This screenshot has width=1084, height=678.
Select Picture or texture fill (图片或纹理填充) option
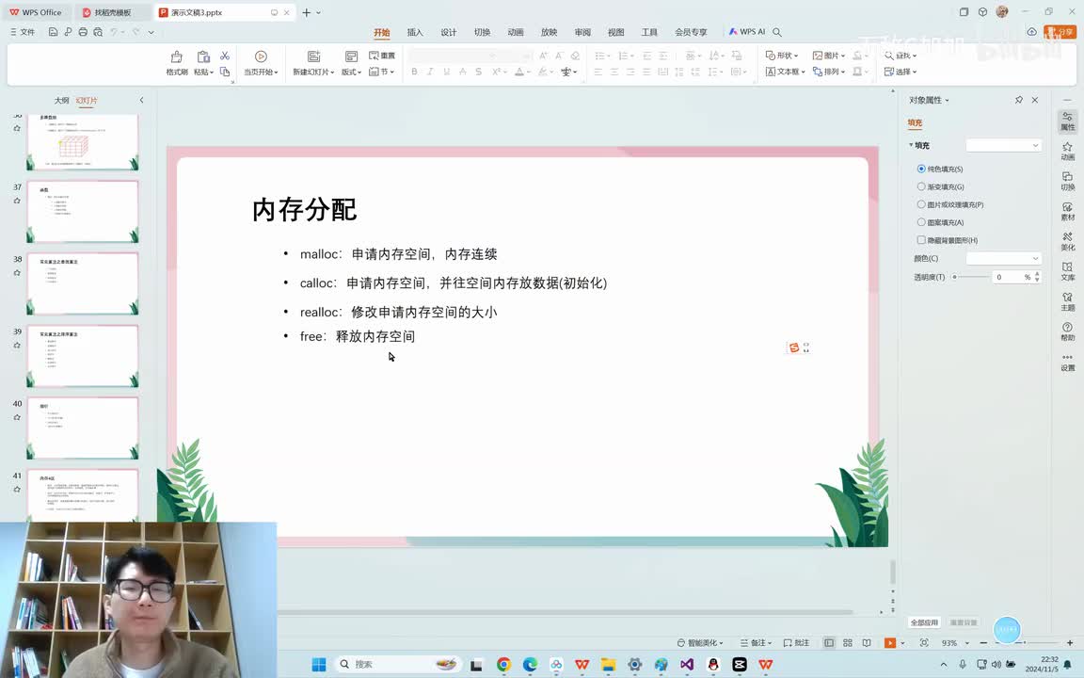point(921,204)
